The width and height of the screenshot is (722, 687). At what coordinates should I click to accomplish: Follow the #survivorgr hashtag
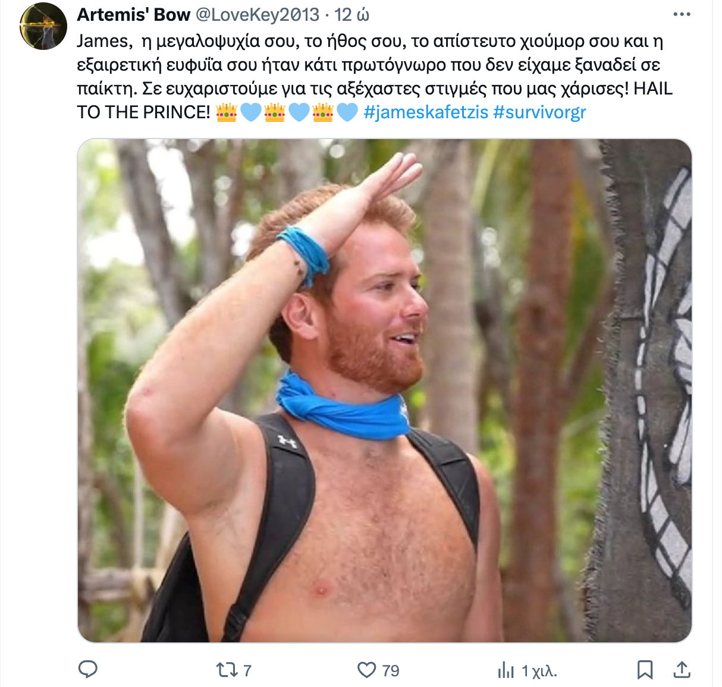[539, 112]
